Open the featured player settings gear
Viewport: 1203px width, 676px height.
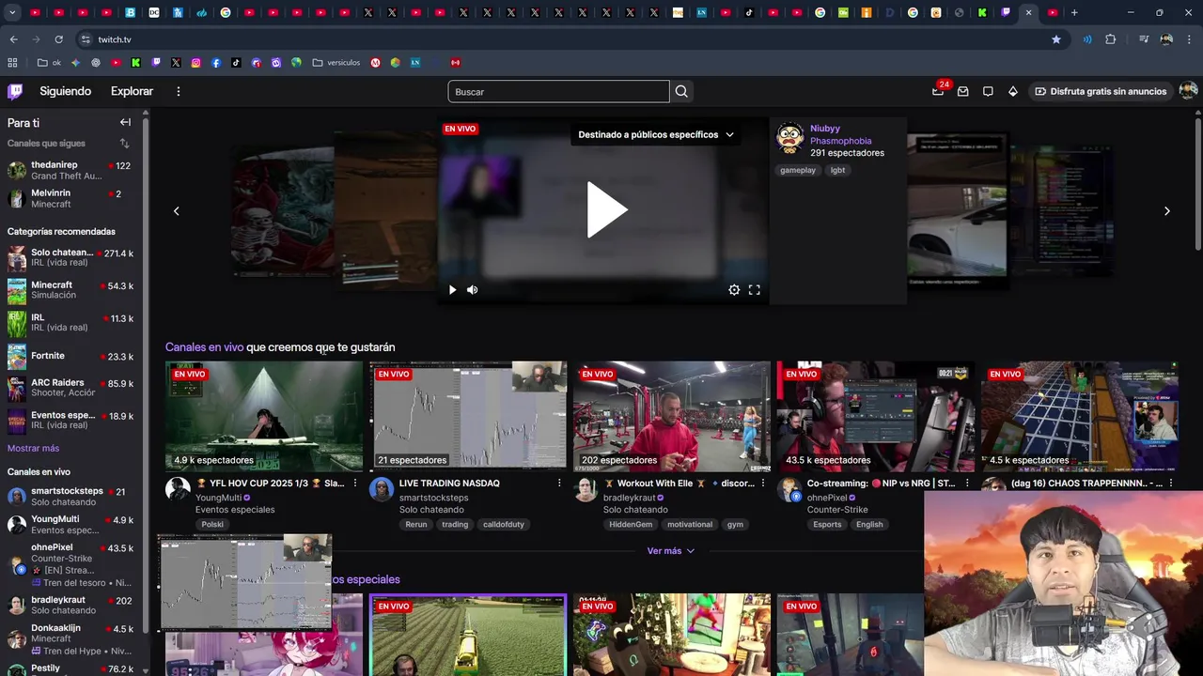click(734, 290)
